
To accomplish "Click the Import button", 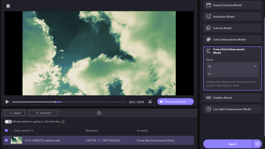I will click(15, 113).
